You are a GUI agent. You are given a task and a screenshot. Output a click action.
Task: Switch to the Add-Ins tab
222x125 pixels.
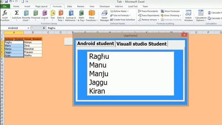coord(119,6)
